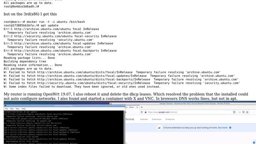Click the 'root@173885bb1bfa:/# apt update' line

pyautogui.click(x=31, y=25)
